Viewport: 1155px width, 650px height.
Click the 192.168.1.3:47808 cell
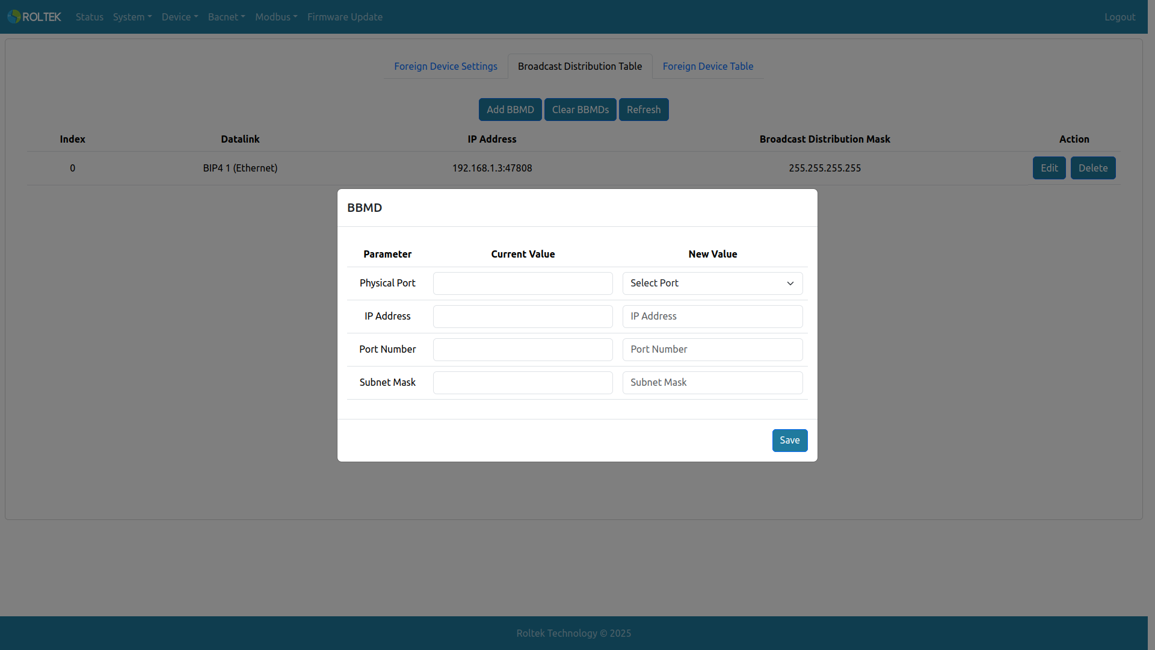[492, 168]
